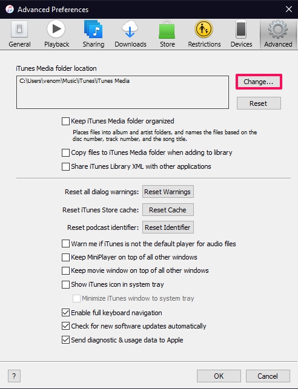This screenshot has height=389, width=298.
Task: Confirm preferences with OK
Action: (x=219, y=376)
